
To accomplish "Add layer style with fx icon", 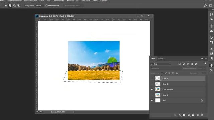I will (x=180, y=115).
